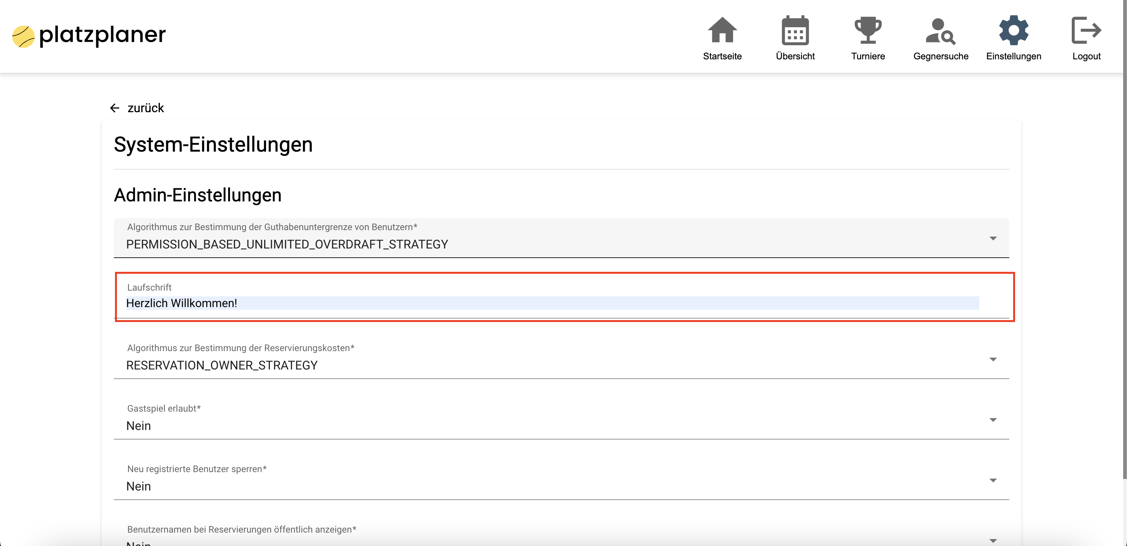This screenshot has height=546, width=1127.
Task: Click the Turniere menu label
Action: [867, 56]
